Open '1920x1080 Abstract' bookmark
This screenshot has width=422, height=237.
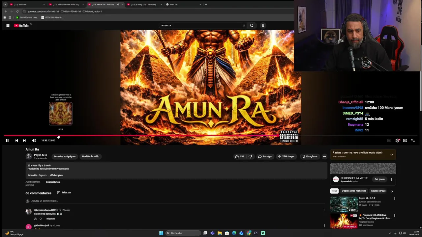click(52, 17)
